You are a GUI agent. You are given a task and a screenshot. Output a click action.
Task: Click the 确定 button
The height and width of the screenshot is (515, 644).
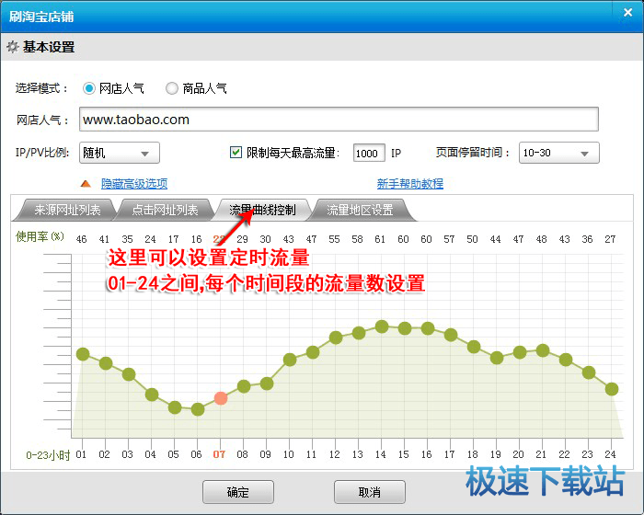tap(237, 492)
